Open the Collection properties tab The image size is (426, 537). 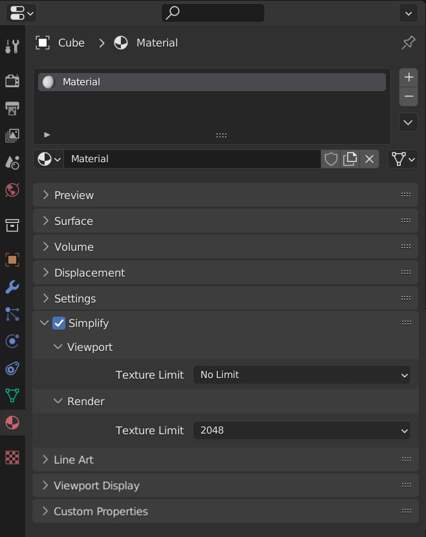click(x=12, y=226)
